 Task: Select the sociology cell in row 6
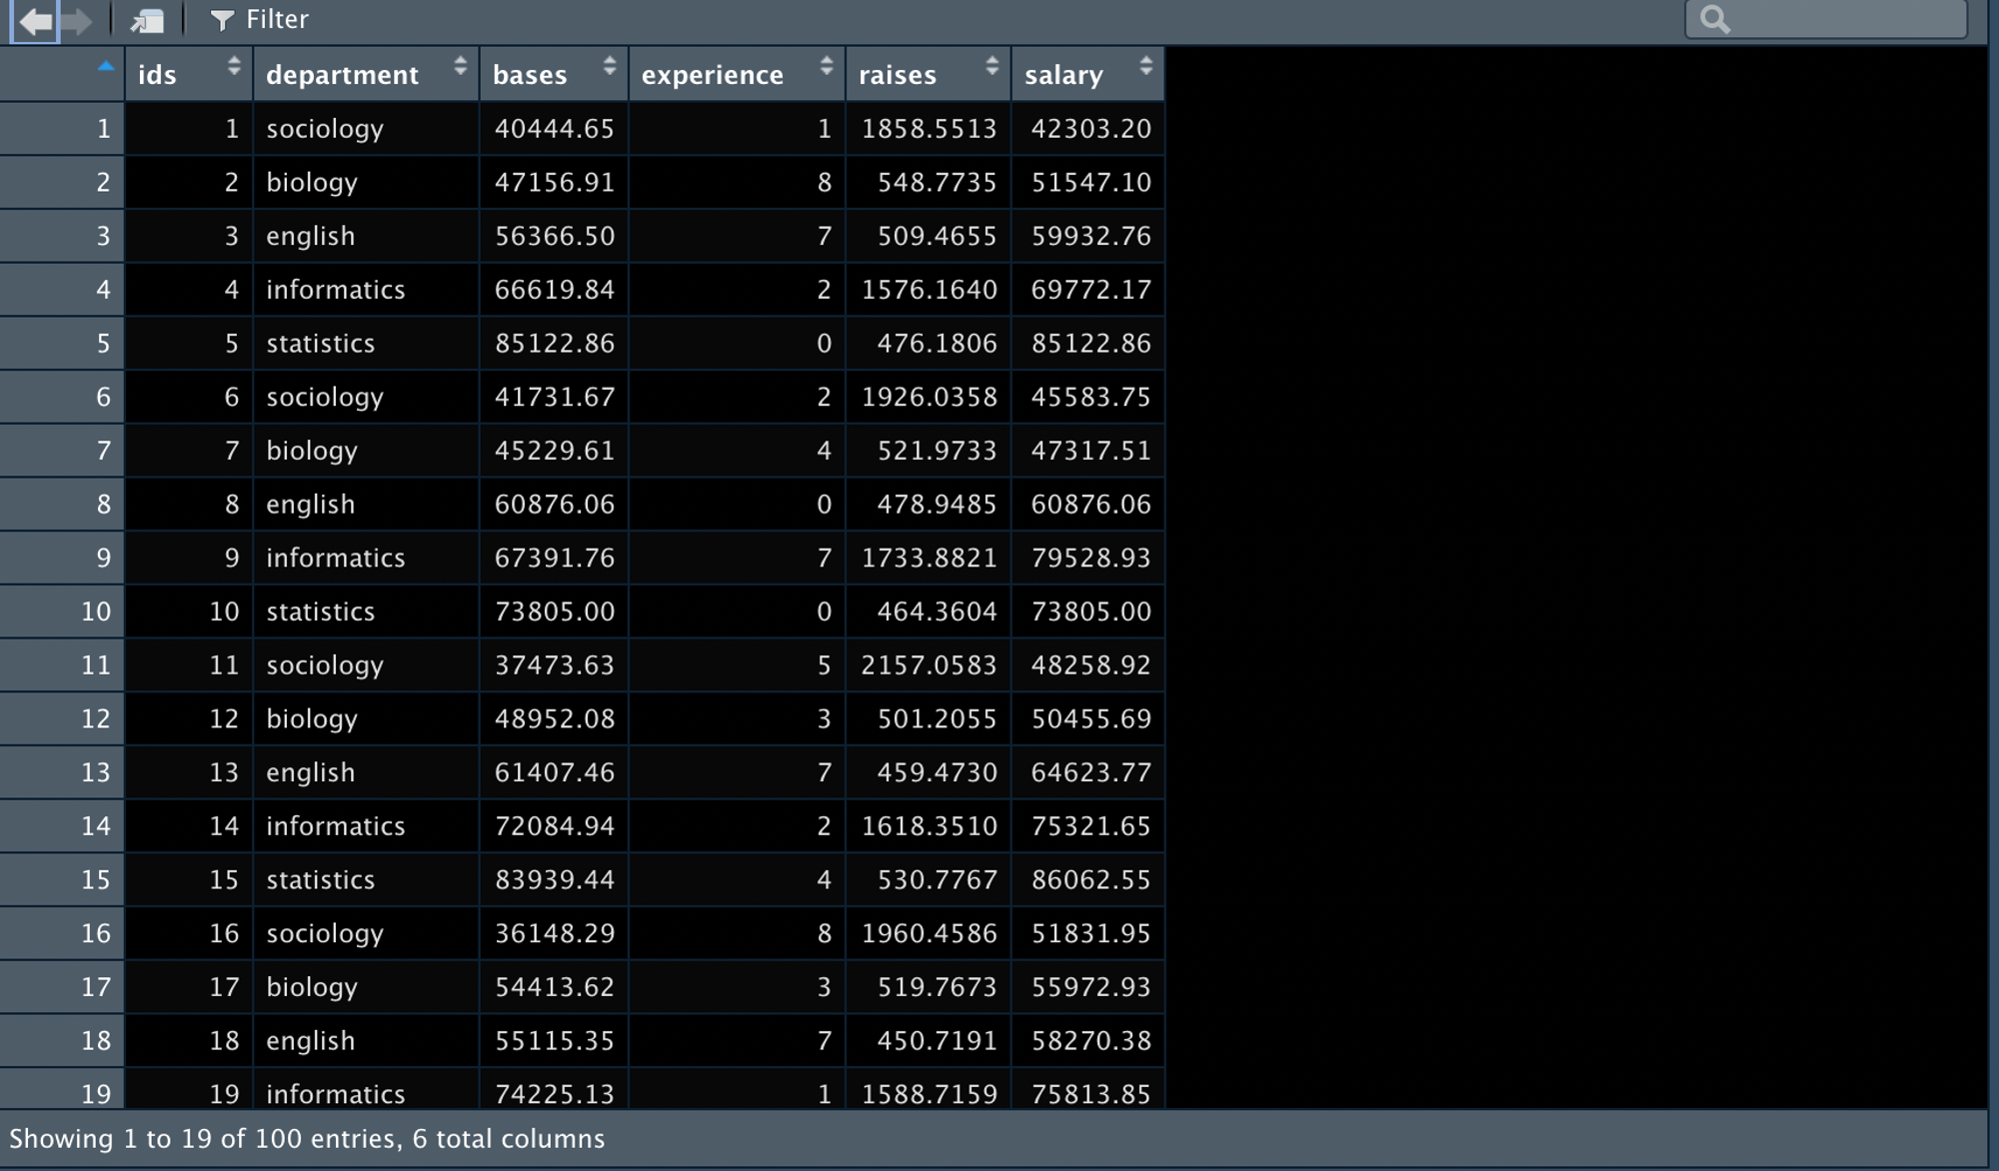325,398
